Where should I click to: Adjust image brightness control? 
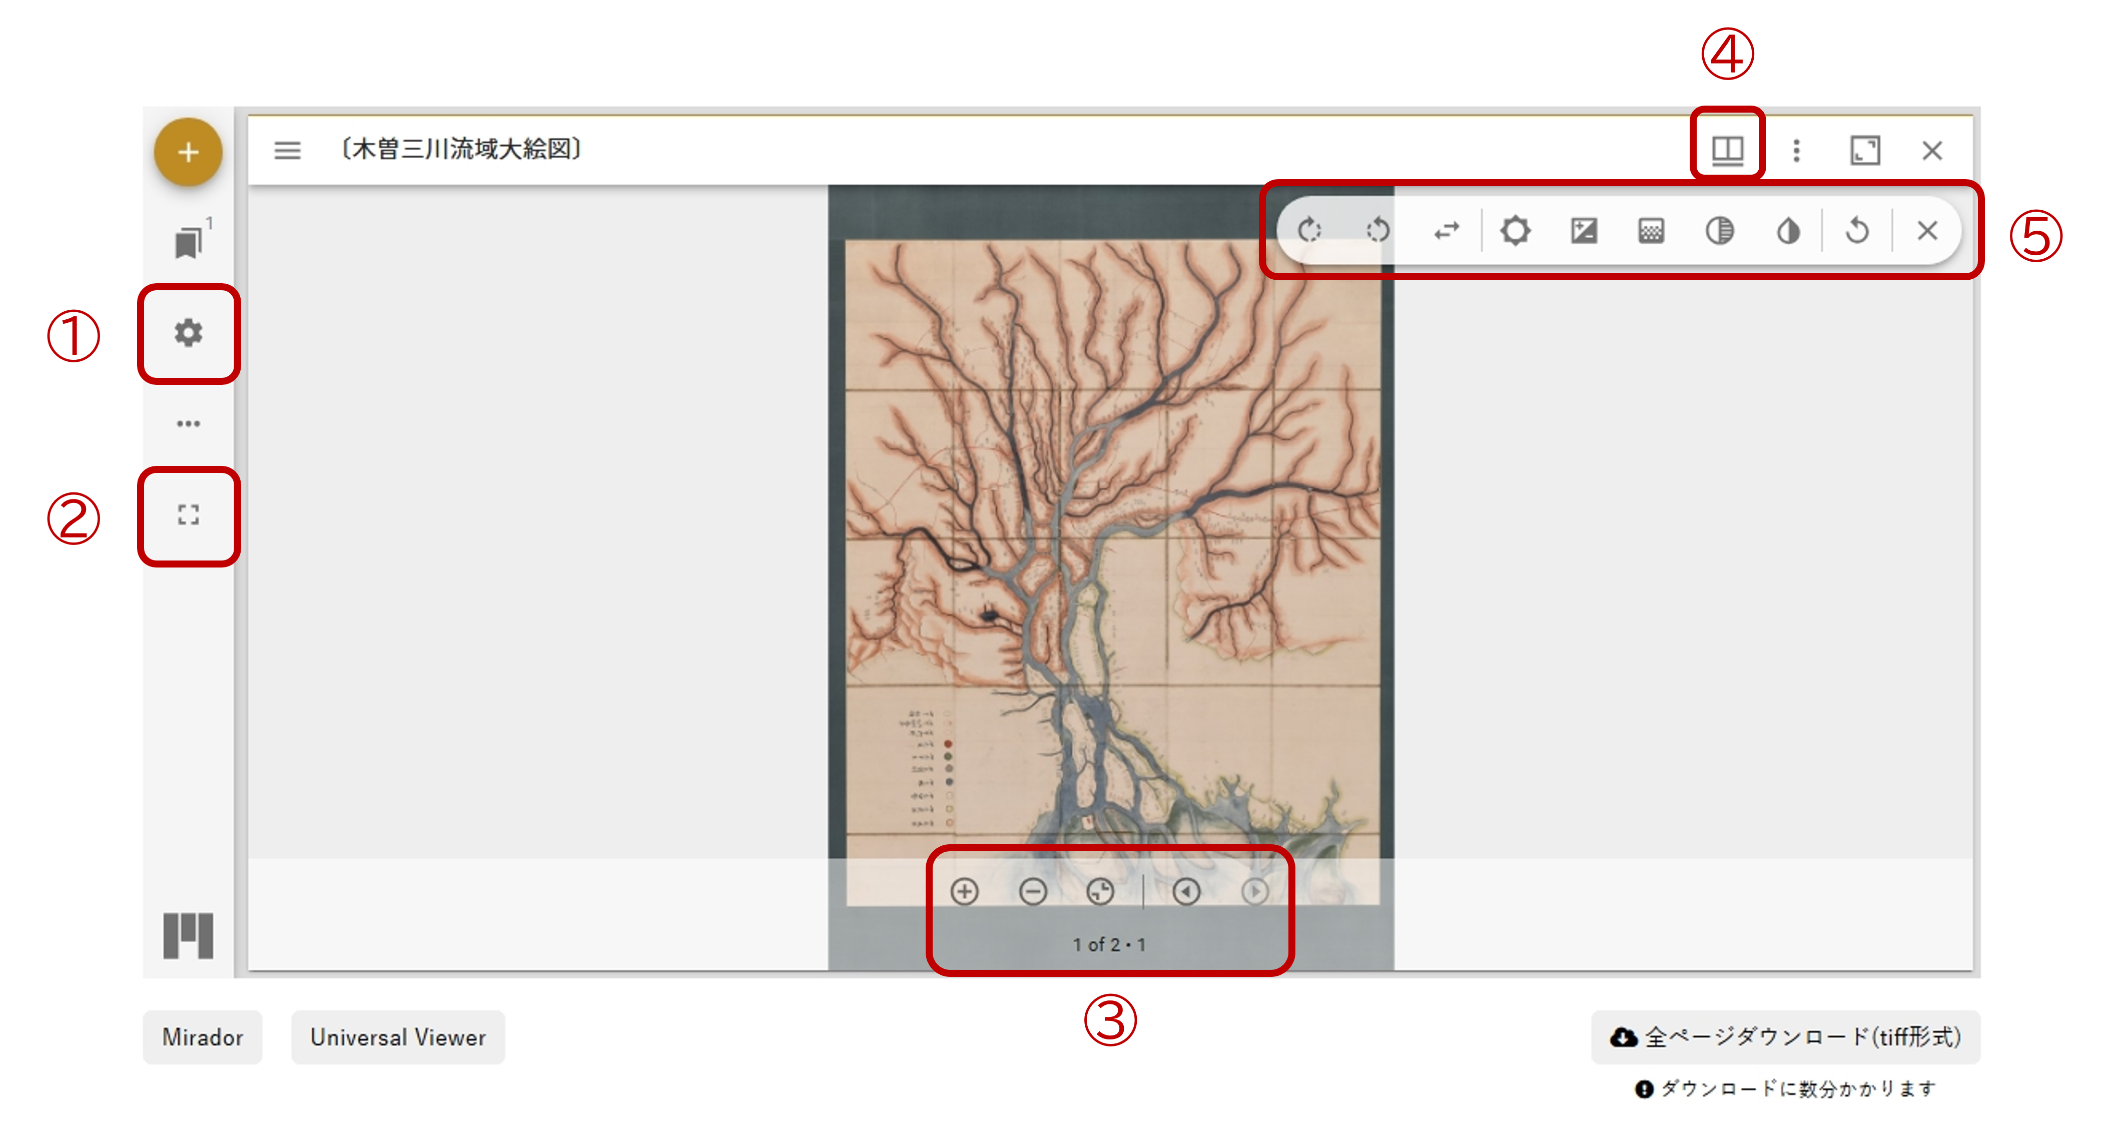(x=1516, y=231)
